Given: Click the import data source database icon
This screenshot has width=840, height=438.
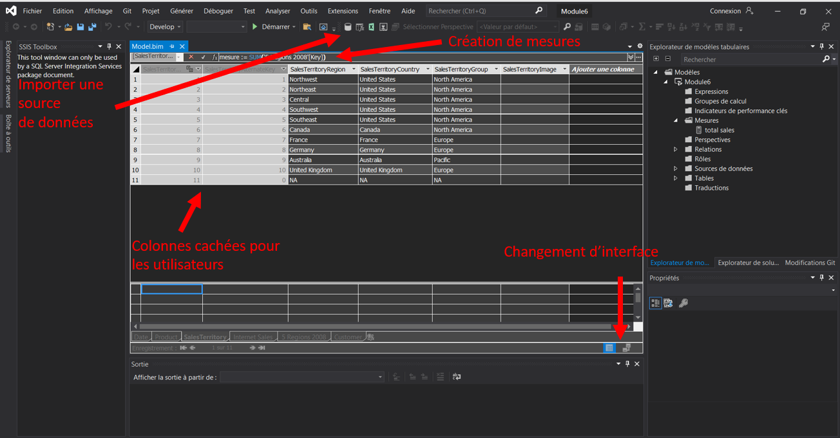Looking at the screenshot, I should 348,27.
